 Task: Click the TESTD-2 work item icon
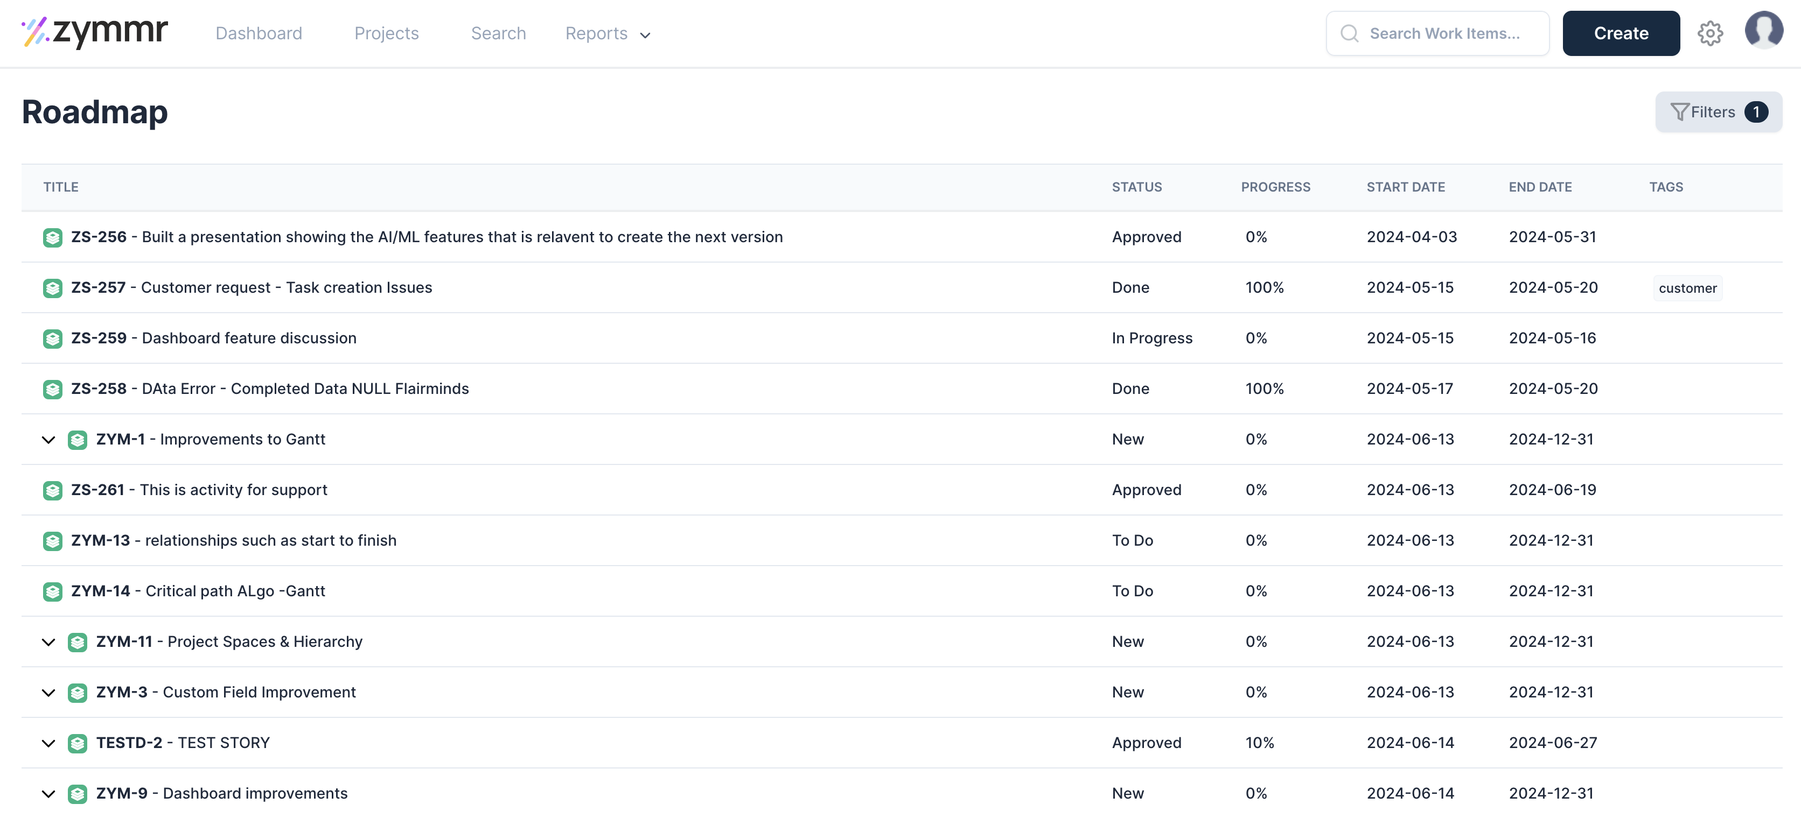(78, 744)
